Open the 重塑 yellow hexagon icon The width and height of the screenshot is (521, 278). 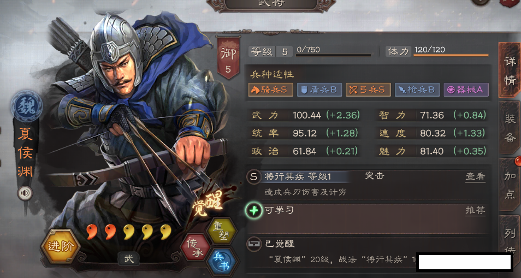(222, 231)
